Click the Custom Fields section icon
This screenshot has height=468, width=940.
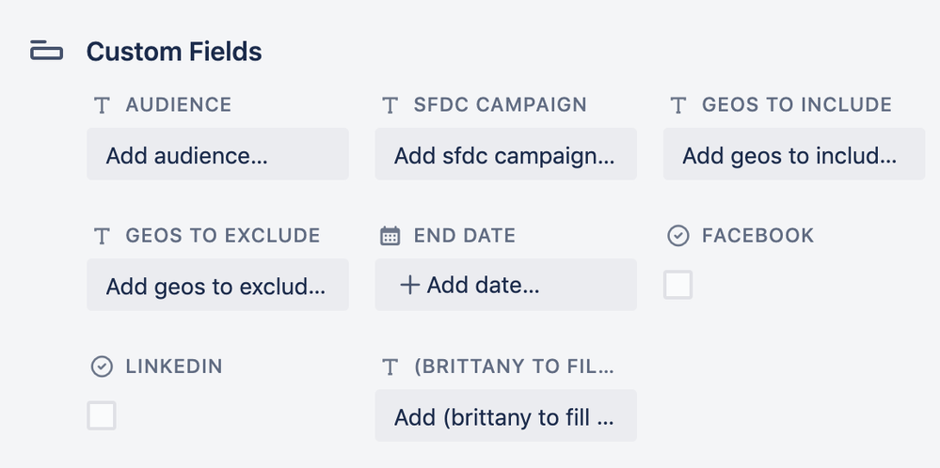46,52
